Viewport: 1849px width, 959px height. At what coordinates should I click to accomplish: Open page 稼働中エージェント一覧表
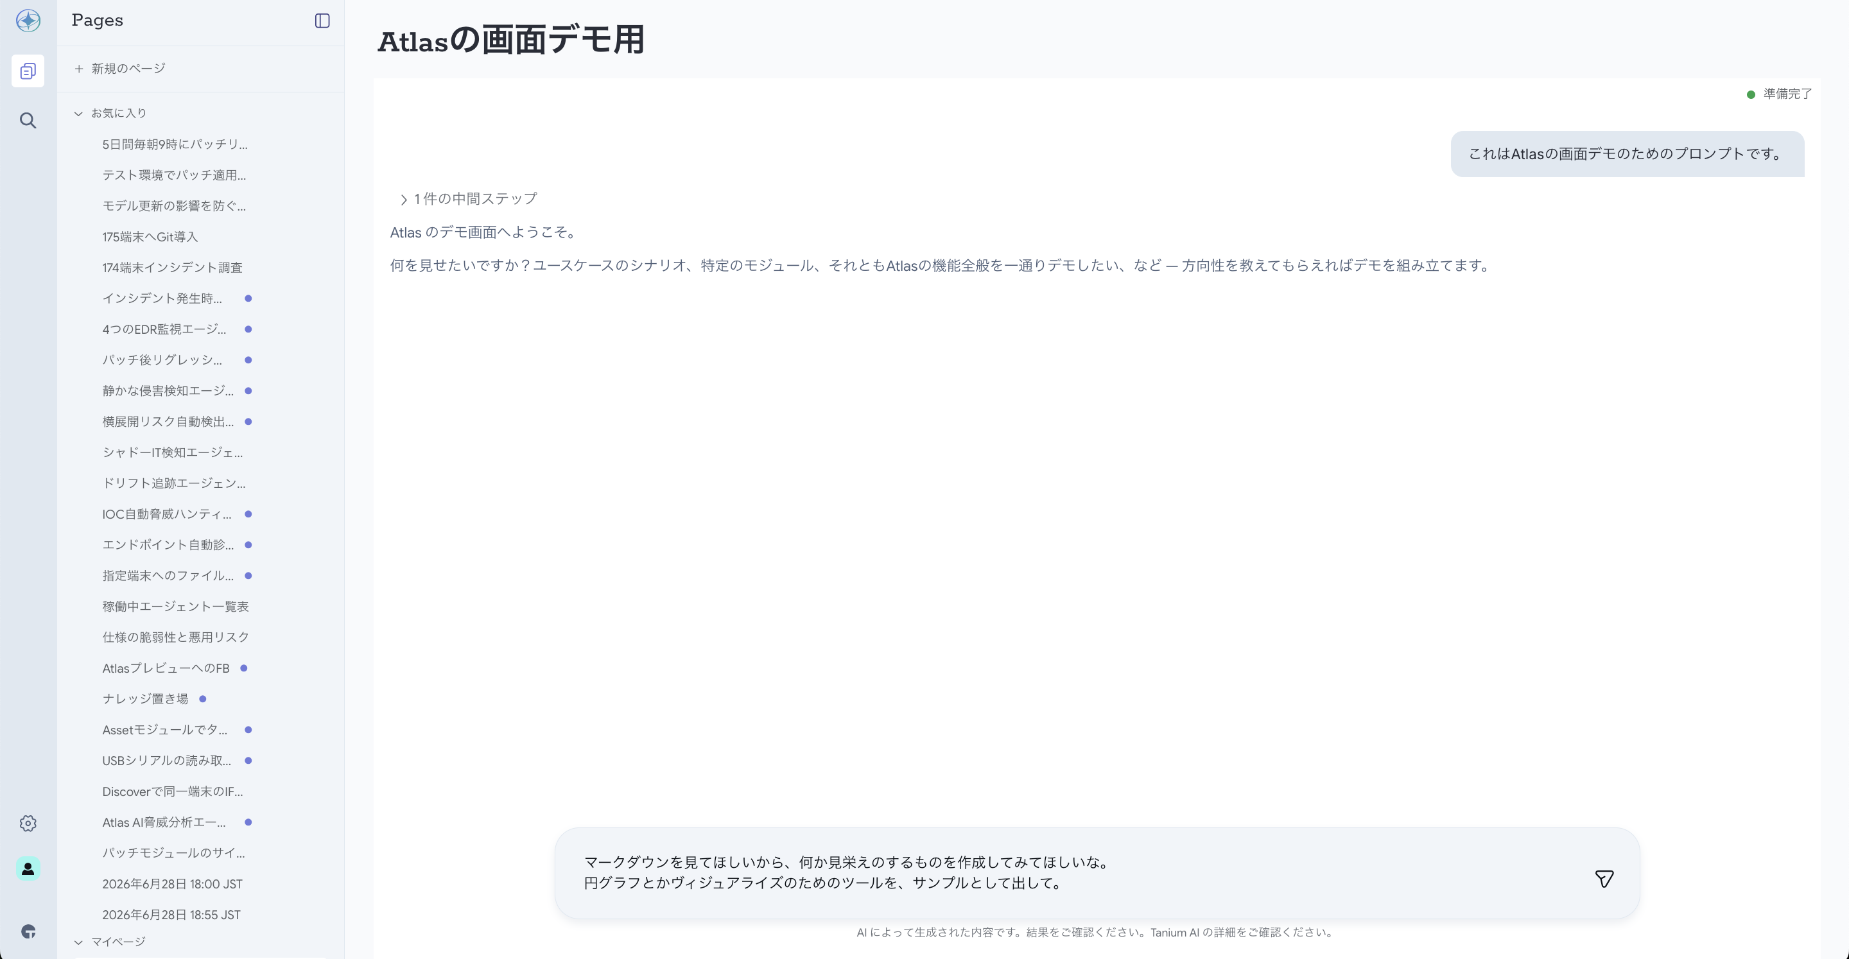click(176, 607)
